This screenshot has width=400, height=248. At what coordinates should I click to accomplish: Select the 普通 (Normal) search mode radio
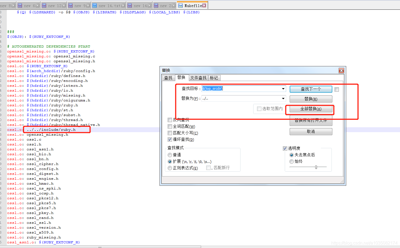pyautogui.click(x=170, y=155)
